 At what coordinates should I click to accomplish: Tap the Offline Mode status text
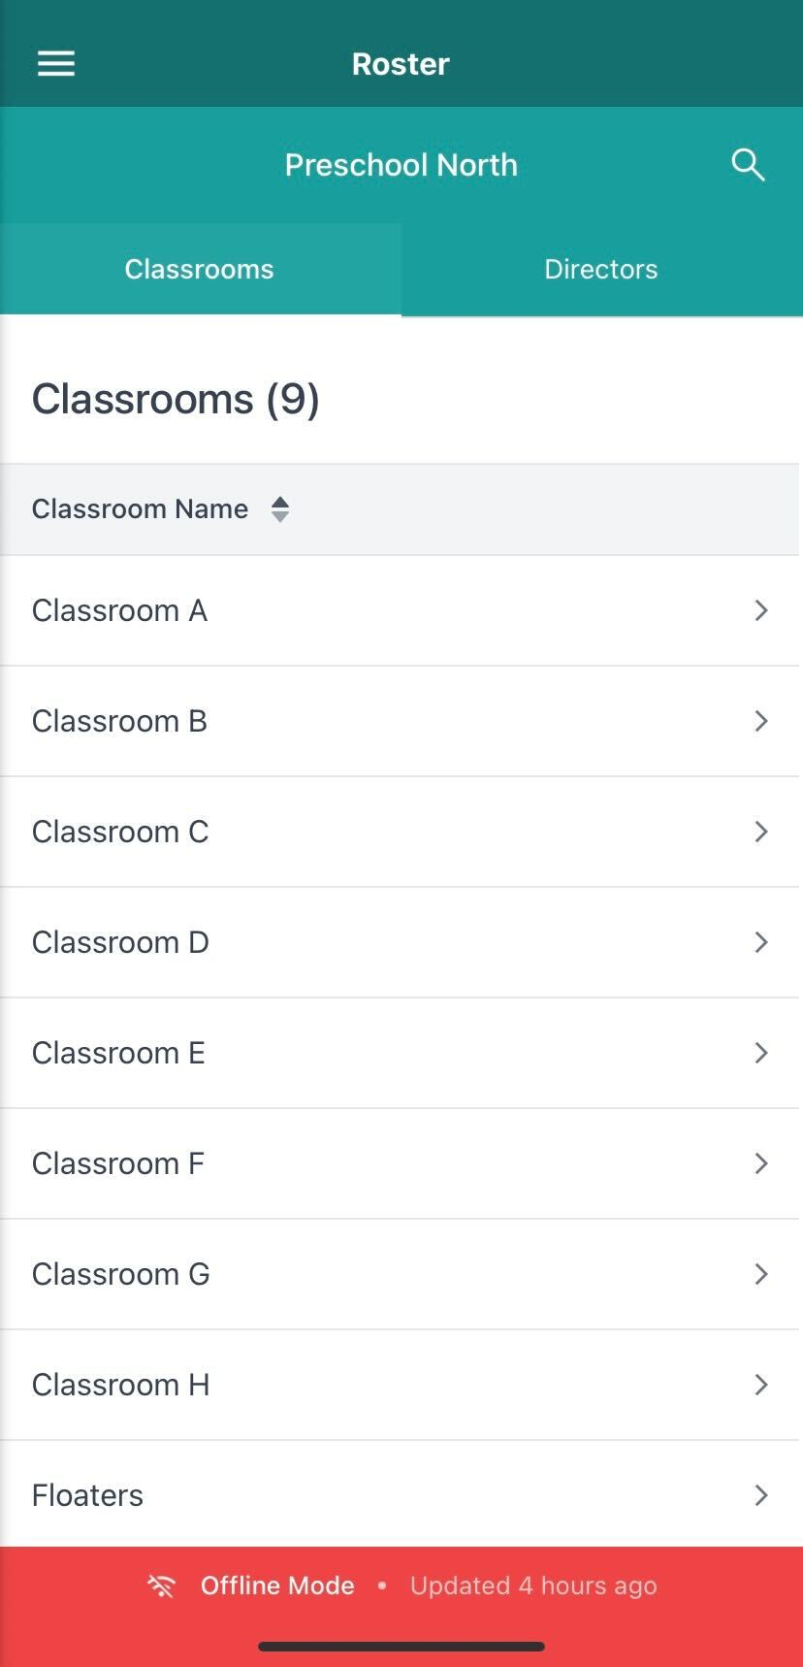click(277, 1585)
